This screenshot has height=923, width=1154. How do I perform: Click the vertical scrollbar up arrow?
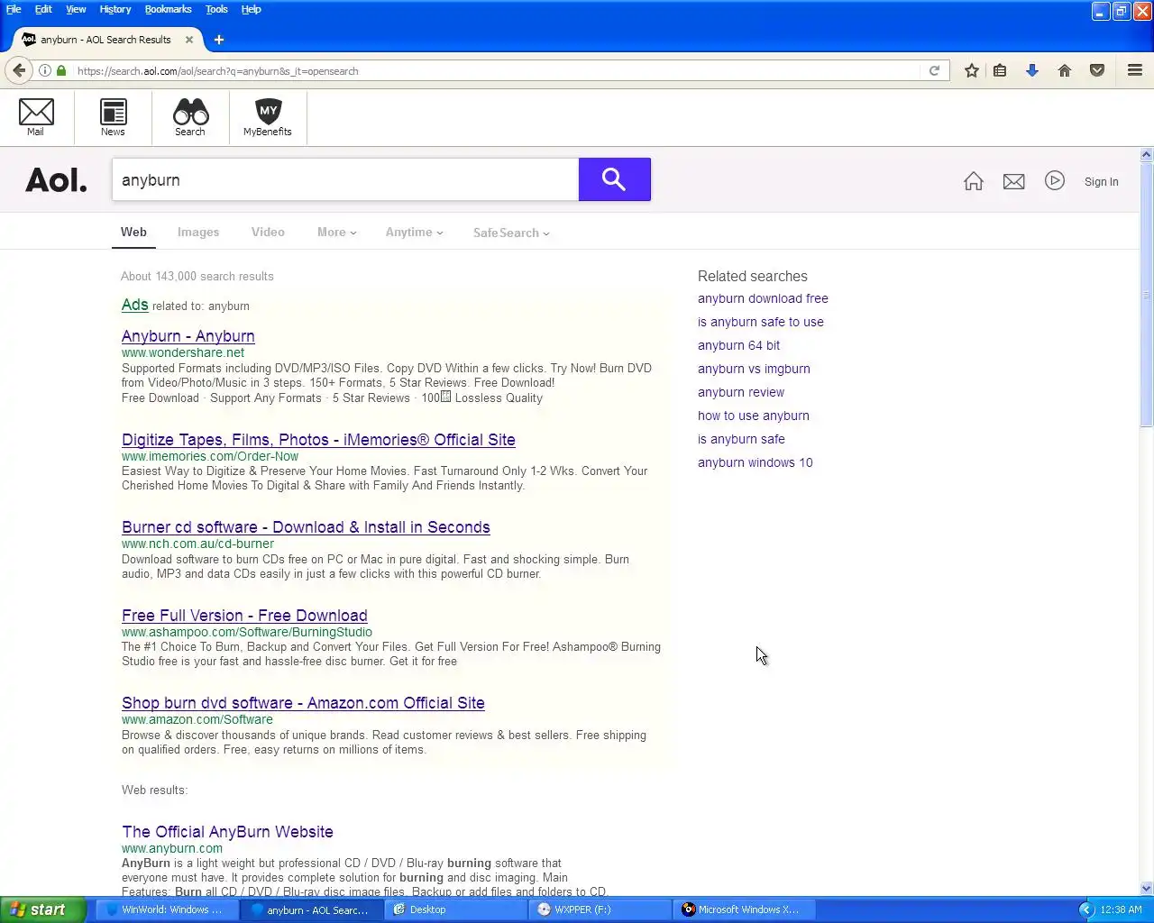[x=1147, y=155]
